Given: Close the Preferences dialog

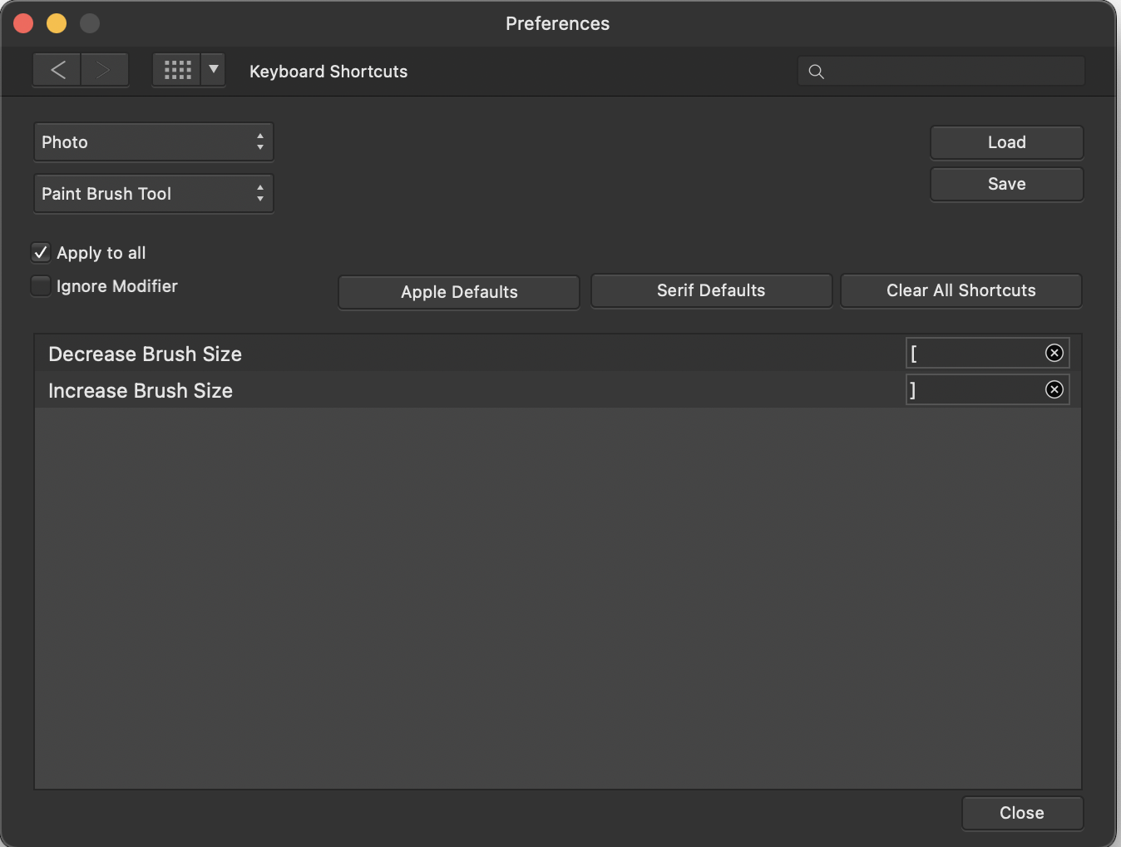Looking at the screenshot, I should pos(1022,813).
